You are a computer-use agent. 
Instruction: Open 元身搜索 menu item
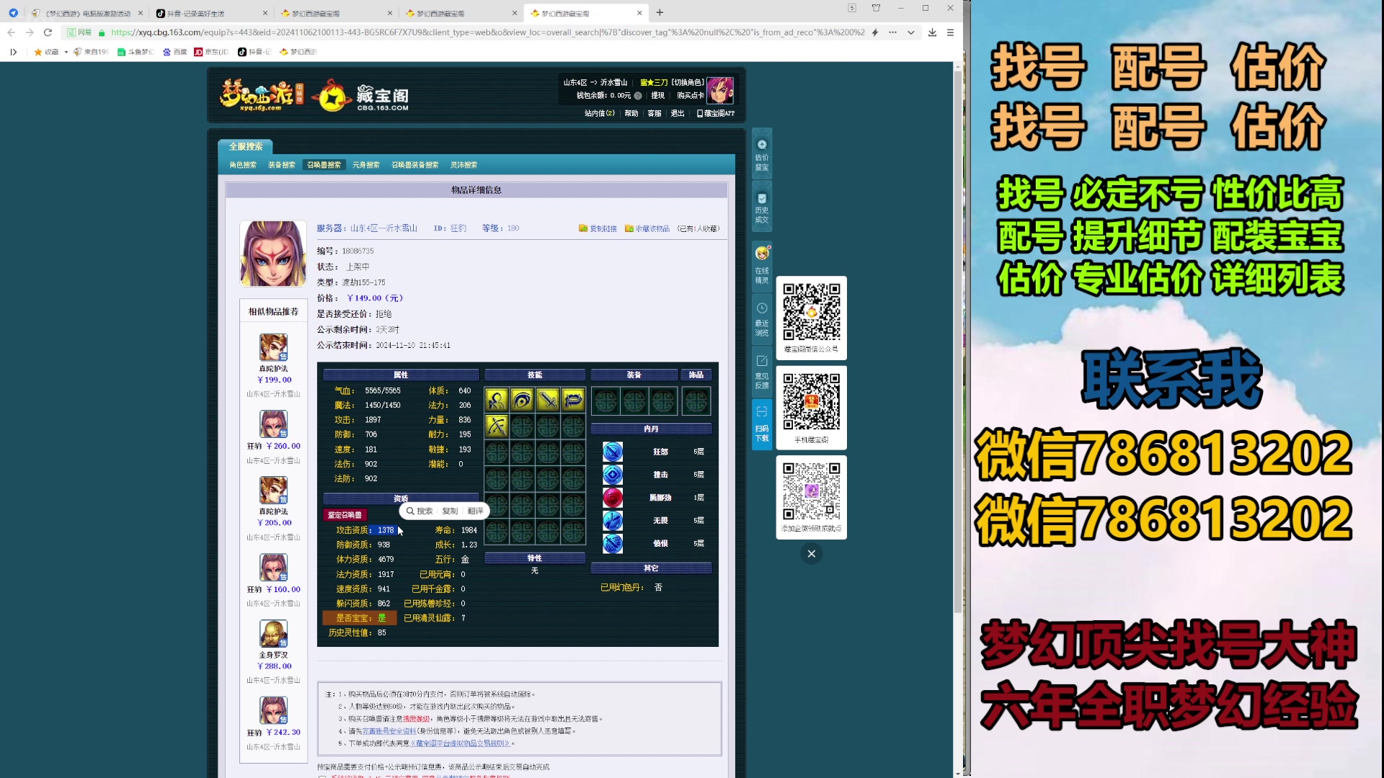365,165
